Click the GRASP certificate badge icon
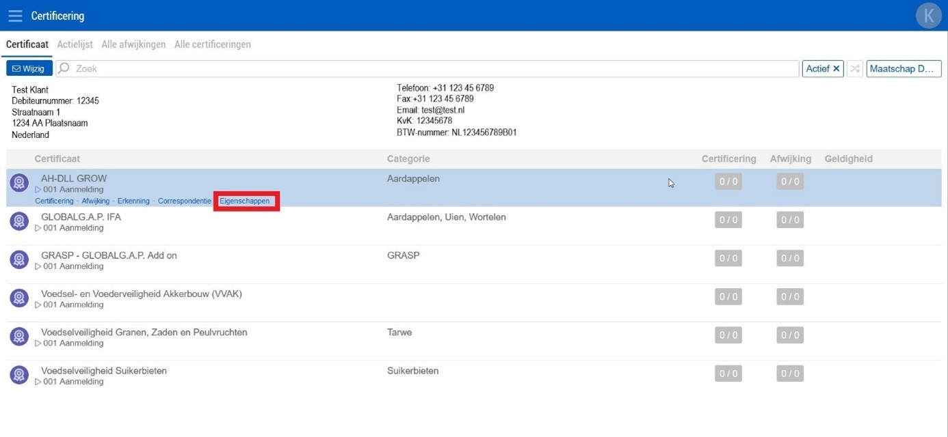 [x=19, y=259]
